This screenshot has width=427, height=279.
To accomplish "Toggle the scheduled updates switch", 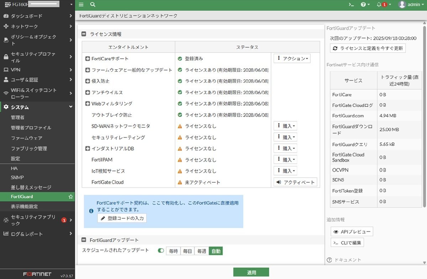I will click(x=161, y=251).
